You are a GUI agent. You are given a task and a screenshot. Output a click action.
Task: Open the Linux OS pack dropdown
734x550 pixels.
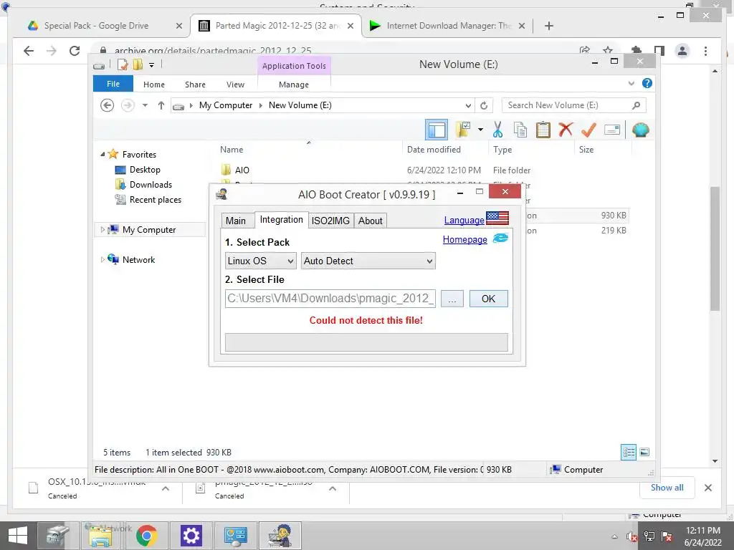pos(260,261)
